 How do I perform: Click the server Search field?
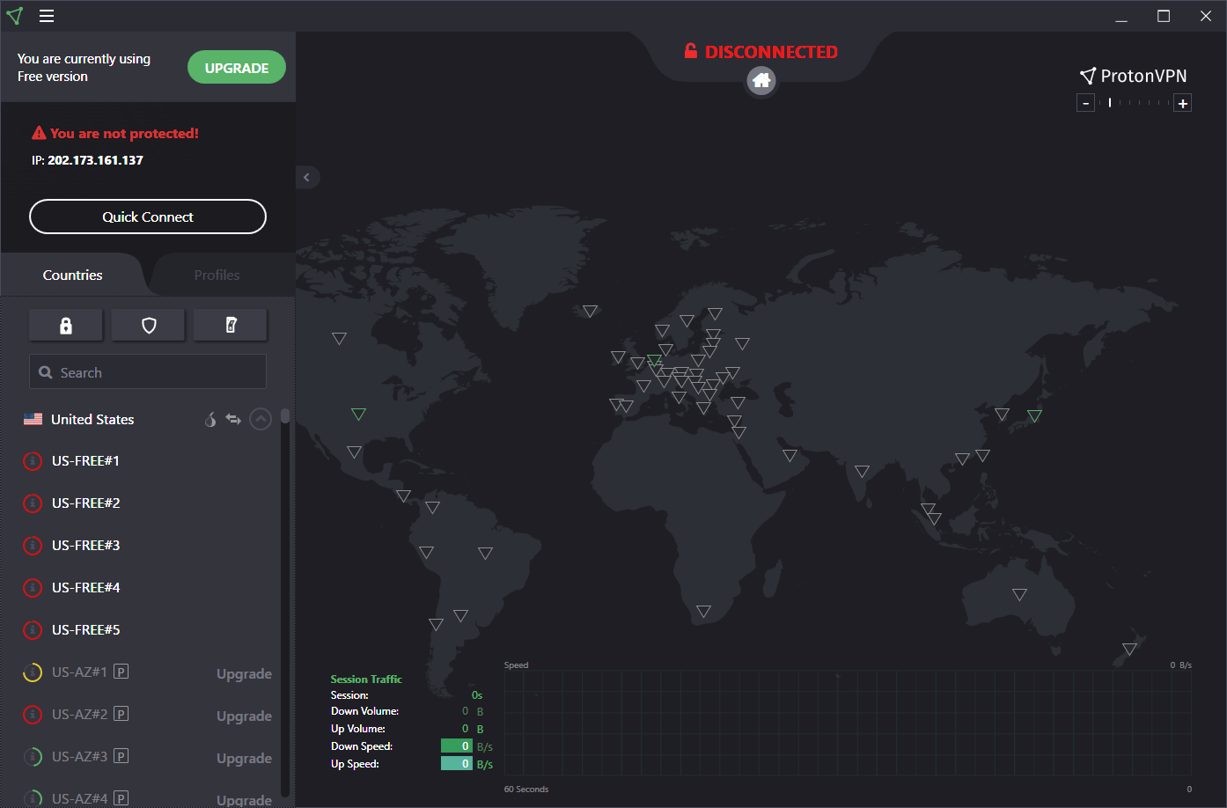[148, 372]
